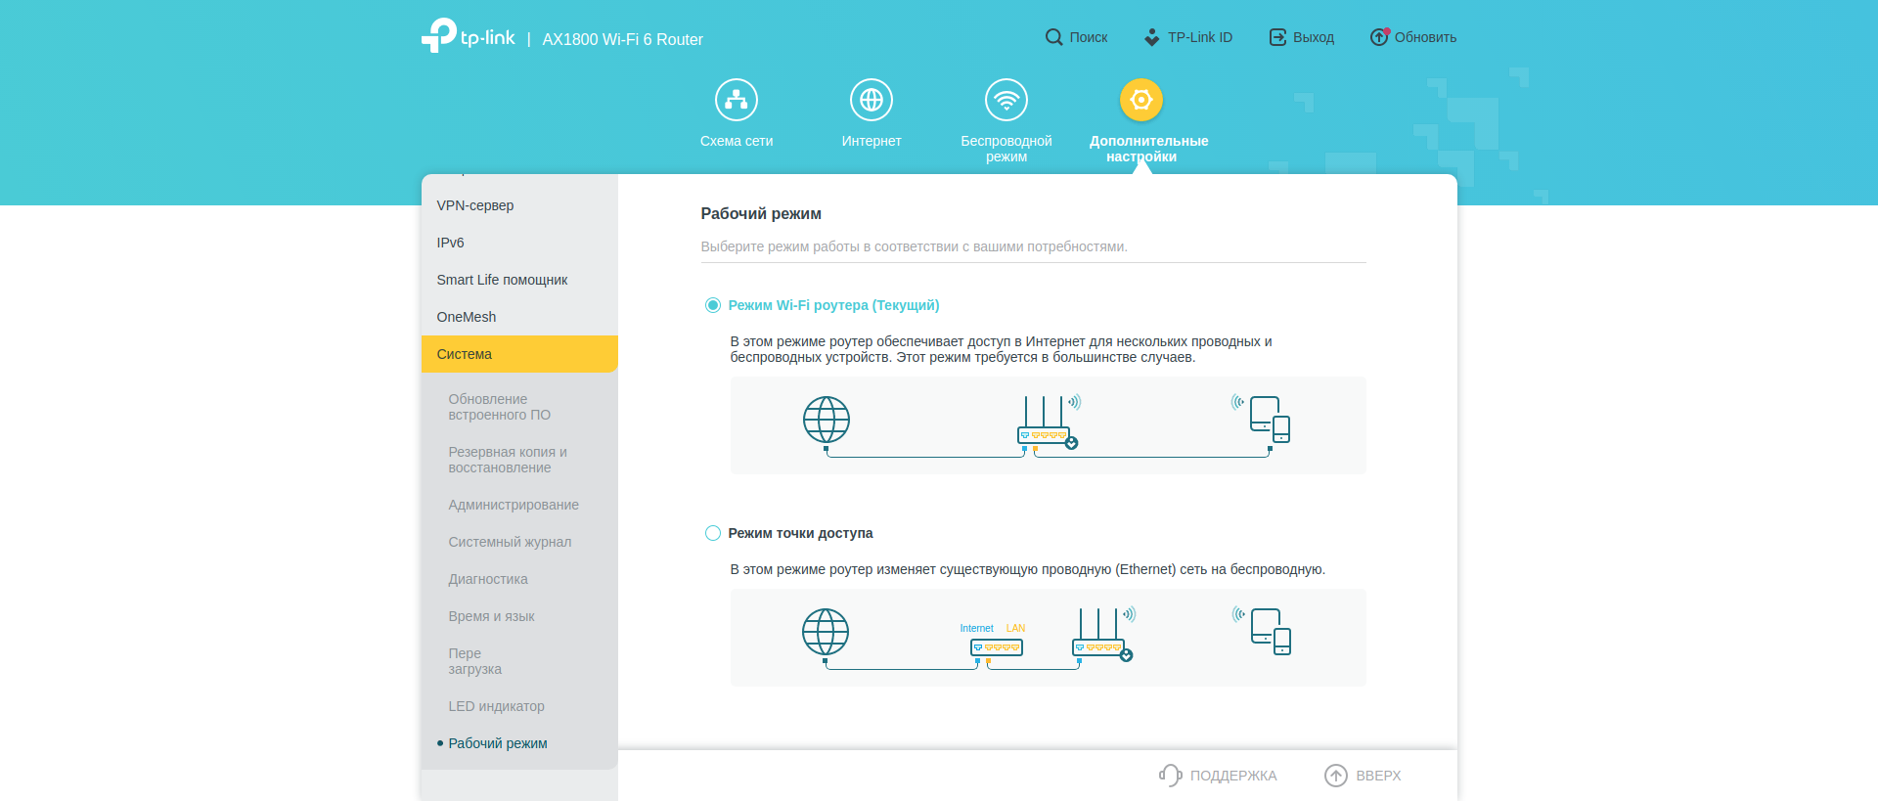
Task: Click the Advanced settings gear icon
Action: coord(1140,100)
